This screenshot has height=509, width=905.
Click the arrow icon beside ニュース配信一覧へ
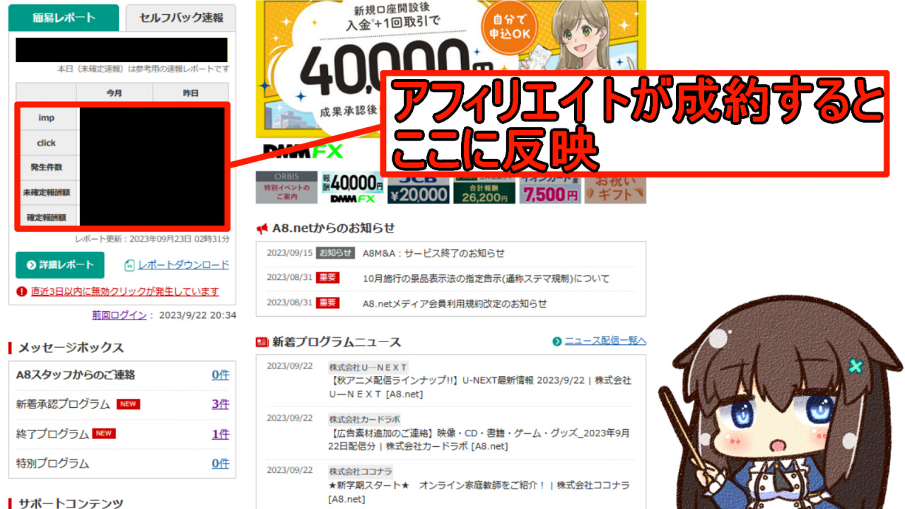(x=558, y=341)
